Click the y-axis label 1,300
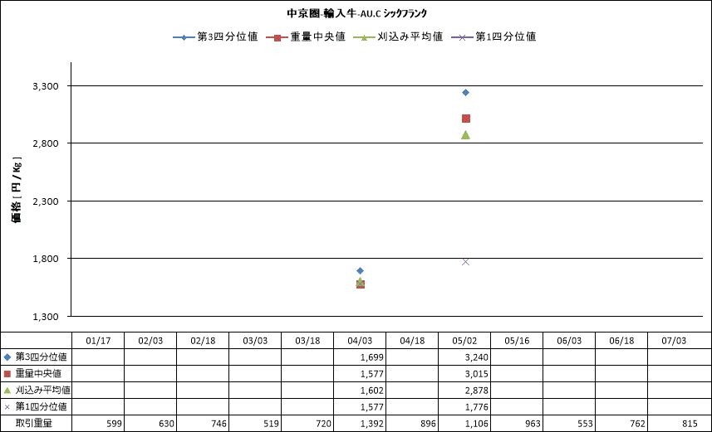 coord(46,317)
